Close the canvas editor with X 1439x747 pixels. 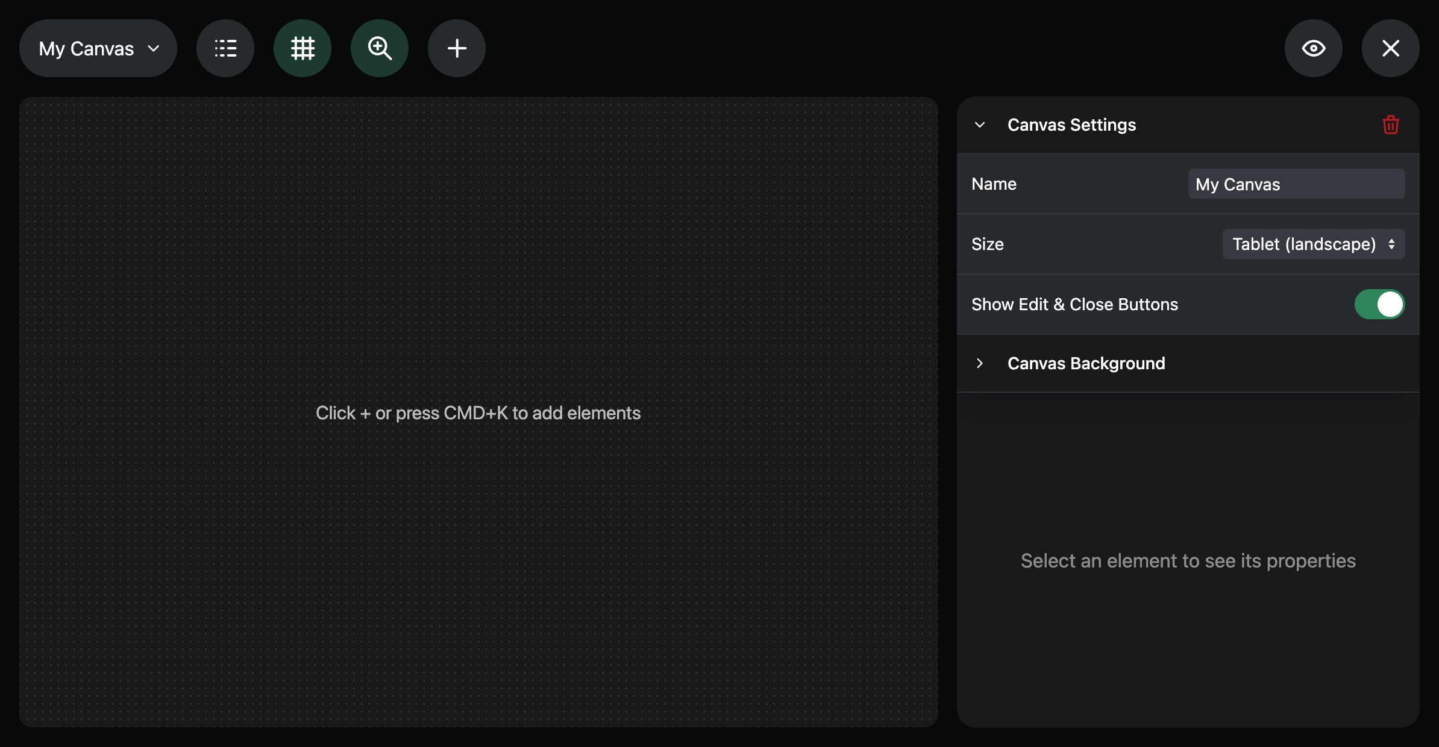pos(1391,48)
